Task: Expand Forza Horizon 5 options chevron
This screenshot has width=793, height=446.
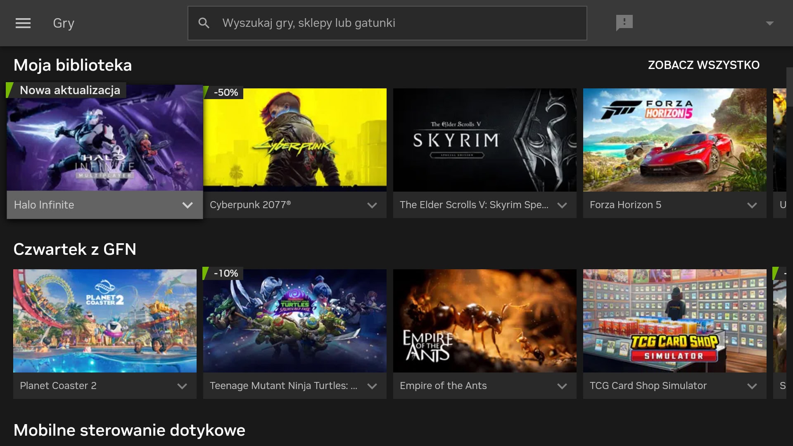Action: 752,205
